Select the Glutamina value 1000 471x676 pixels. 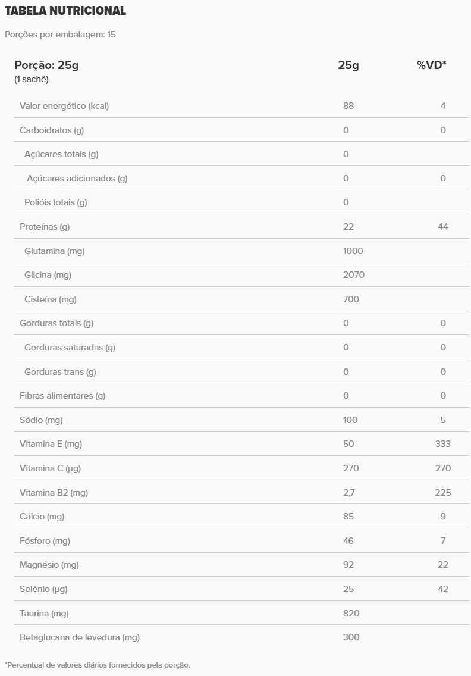tap(353, 251)
